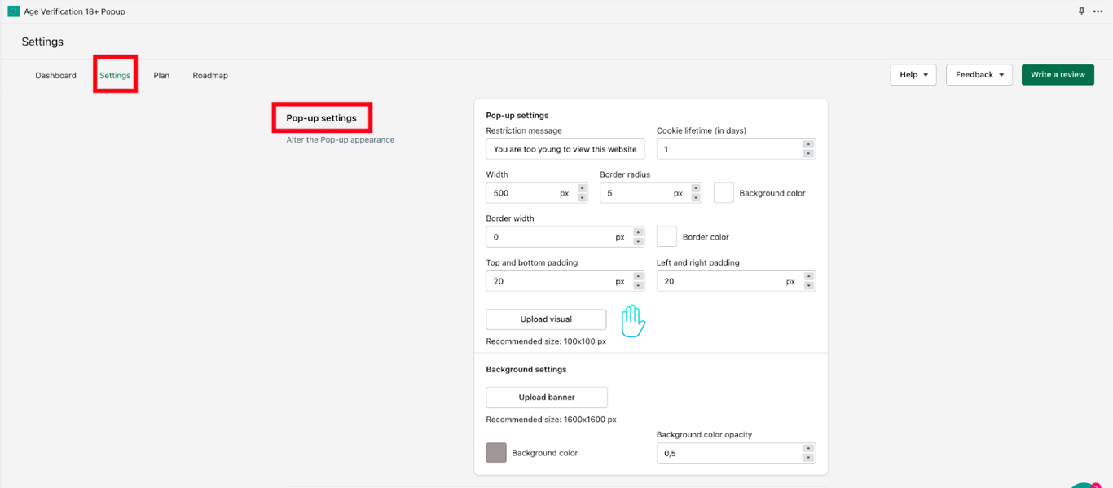Go to the Roadmap tab
Screen dimensions: 1113x488
coord(210,76)
